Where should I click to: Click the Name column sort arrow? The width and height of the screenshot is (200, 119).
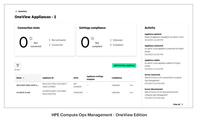click(x=24, y=78)
